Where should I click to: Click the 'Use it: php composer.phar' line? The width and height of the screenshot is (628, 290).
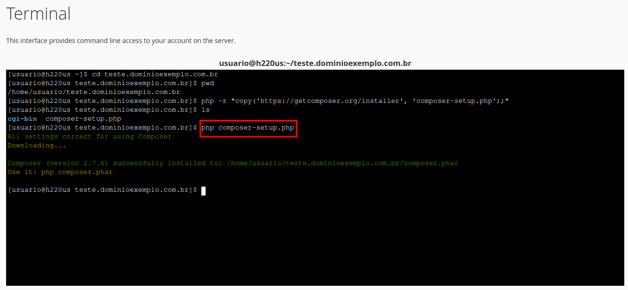point(60,172)
